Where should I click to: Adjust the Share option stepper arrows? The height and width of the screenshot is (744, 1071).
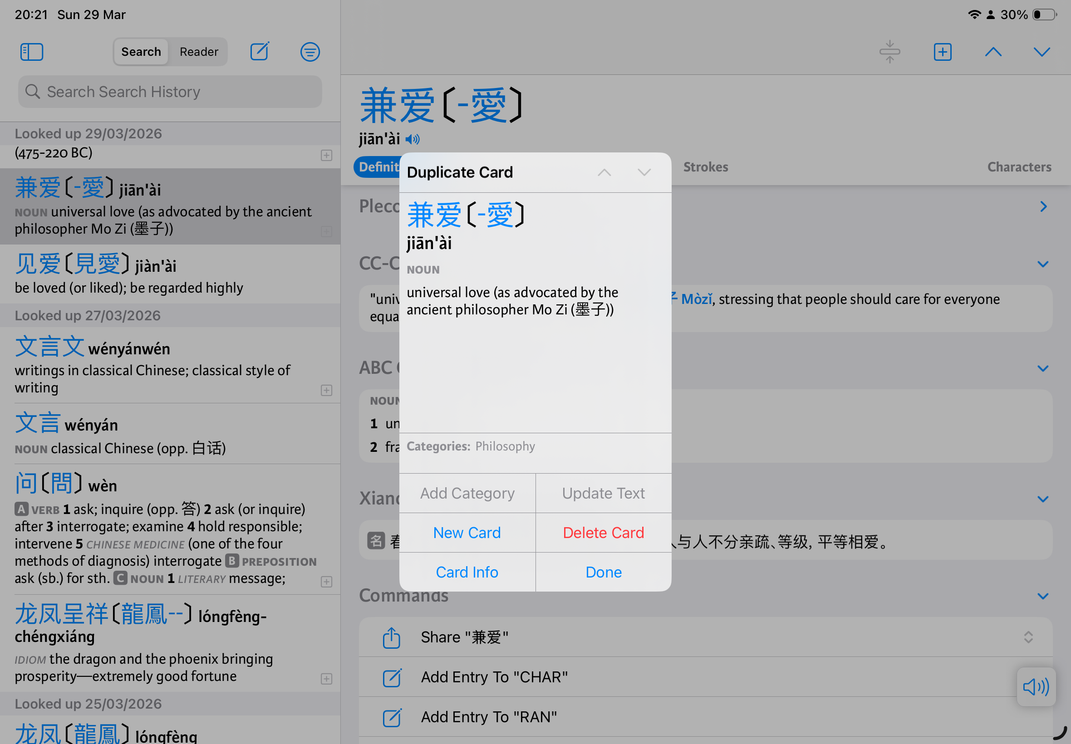1028,637
